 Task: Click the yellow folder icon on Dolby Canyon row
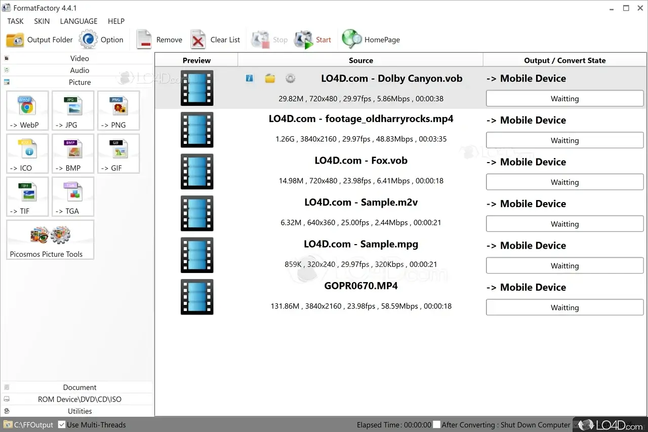[270, 78]
